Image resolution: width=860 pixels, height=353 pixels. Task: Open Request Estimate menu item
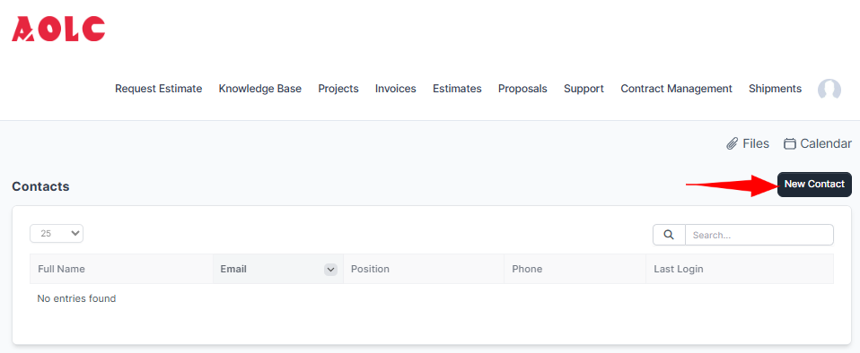(x=159, y=89)
